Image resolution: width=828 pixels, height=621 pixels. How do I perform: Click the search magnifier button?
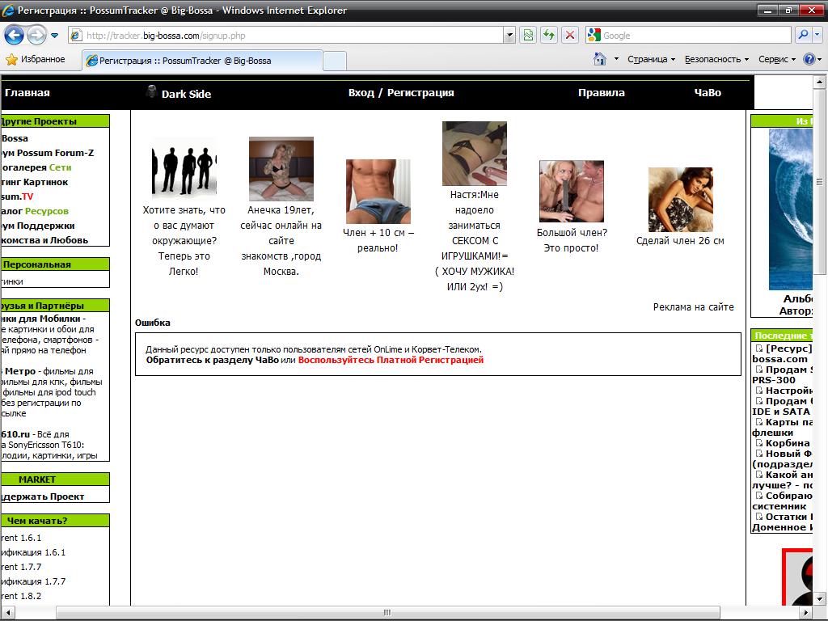(803, 36)
